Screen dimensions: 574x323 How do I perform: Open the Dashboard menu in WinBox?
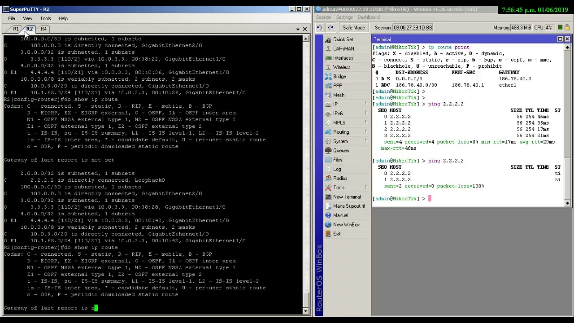[369, 17]
